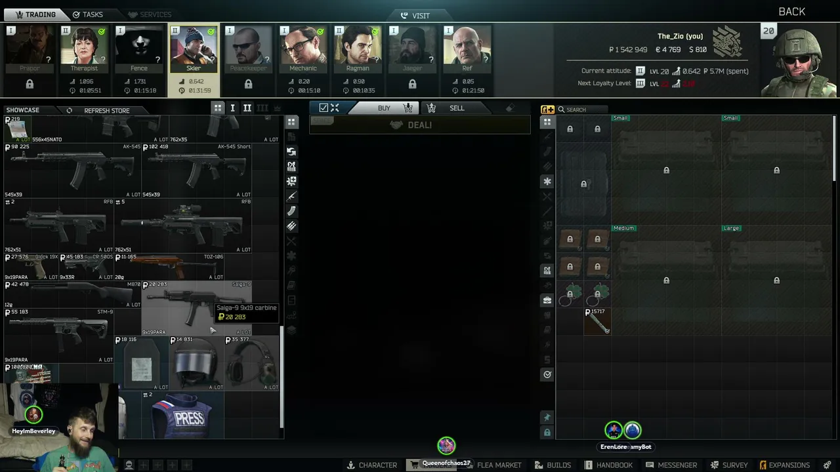Filter store by barter arrows icon

coord(291,151)
